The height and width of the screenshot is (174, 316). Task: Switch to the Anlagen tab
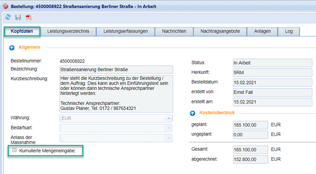[x=262, y=32]
